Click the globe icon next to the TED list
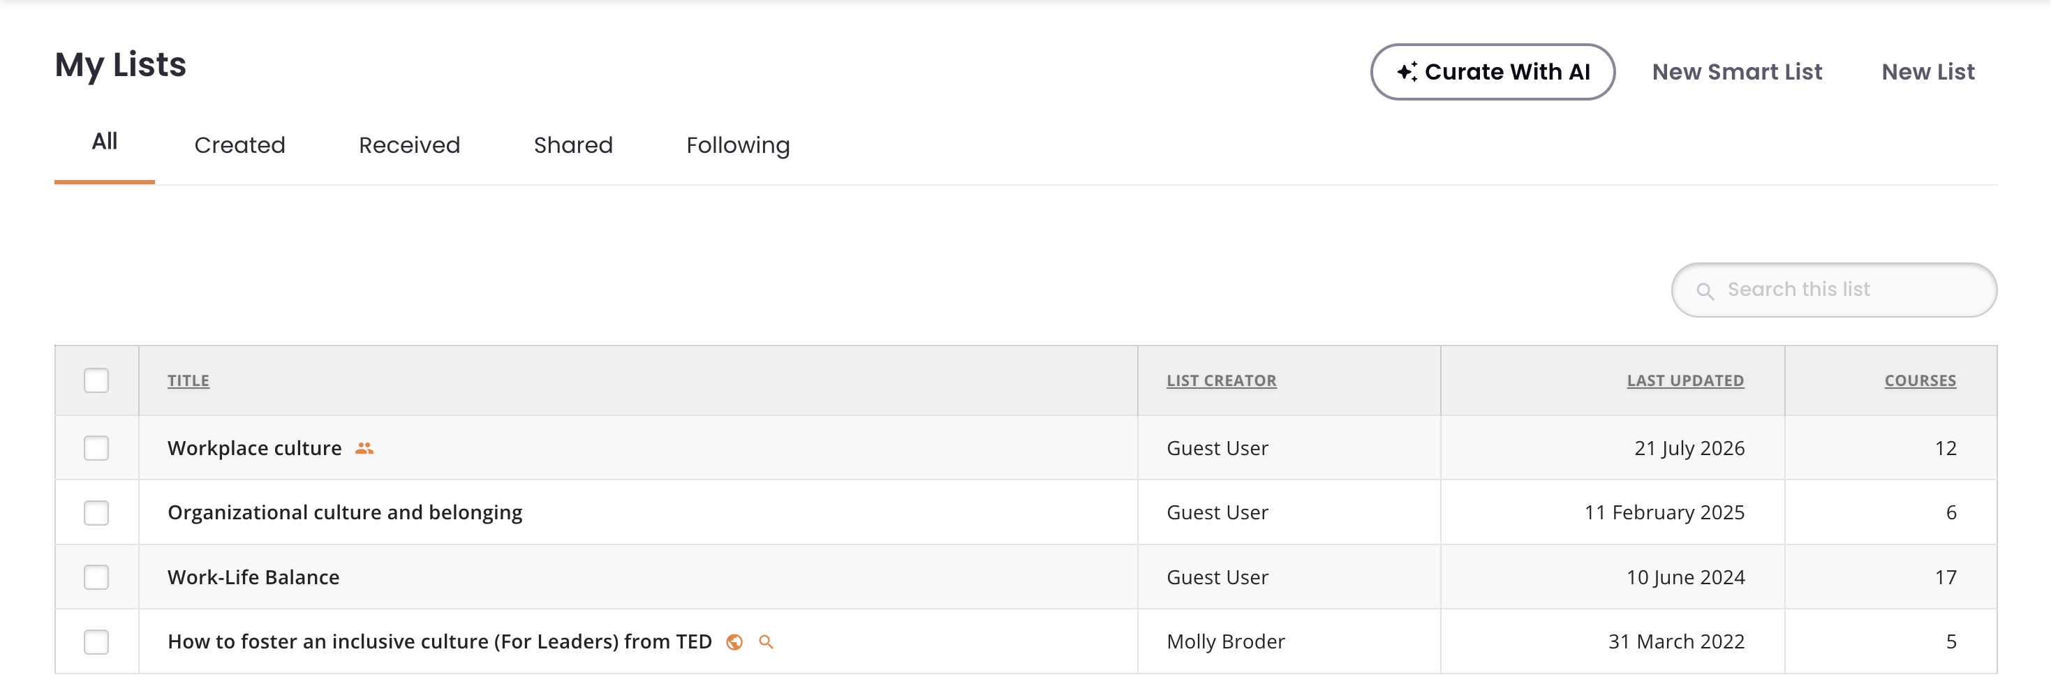Screen dimensions: 2051x698 (734, 641)
